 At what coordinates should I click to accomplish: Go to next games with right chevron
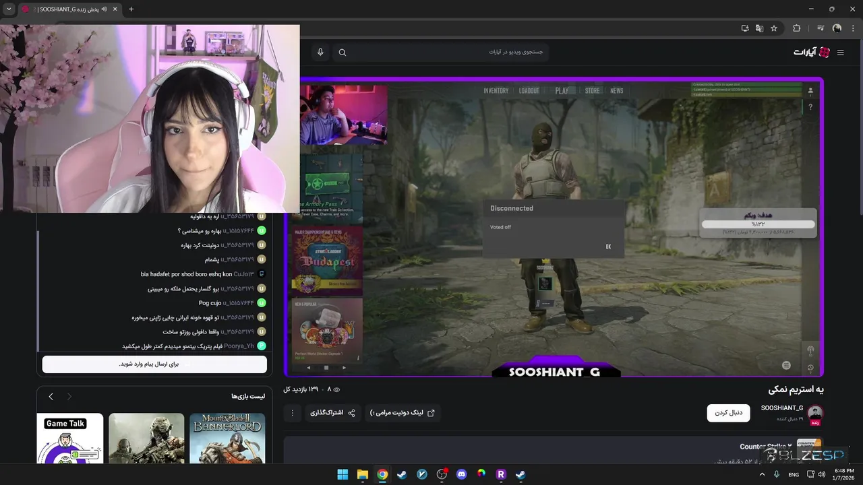(69, 397)
